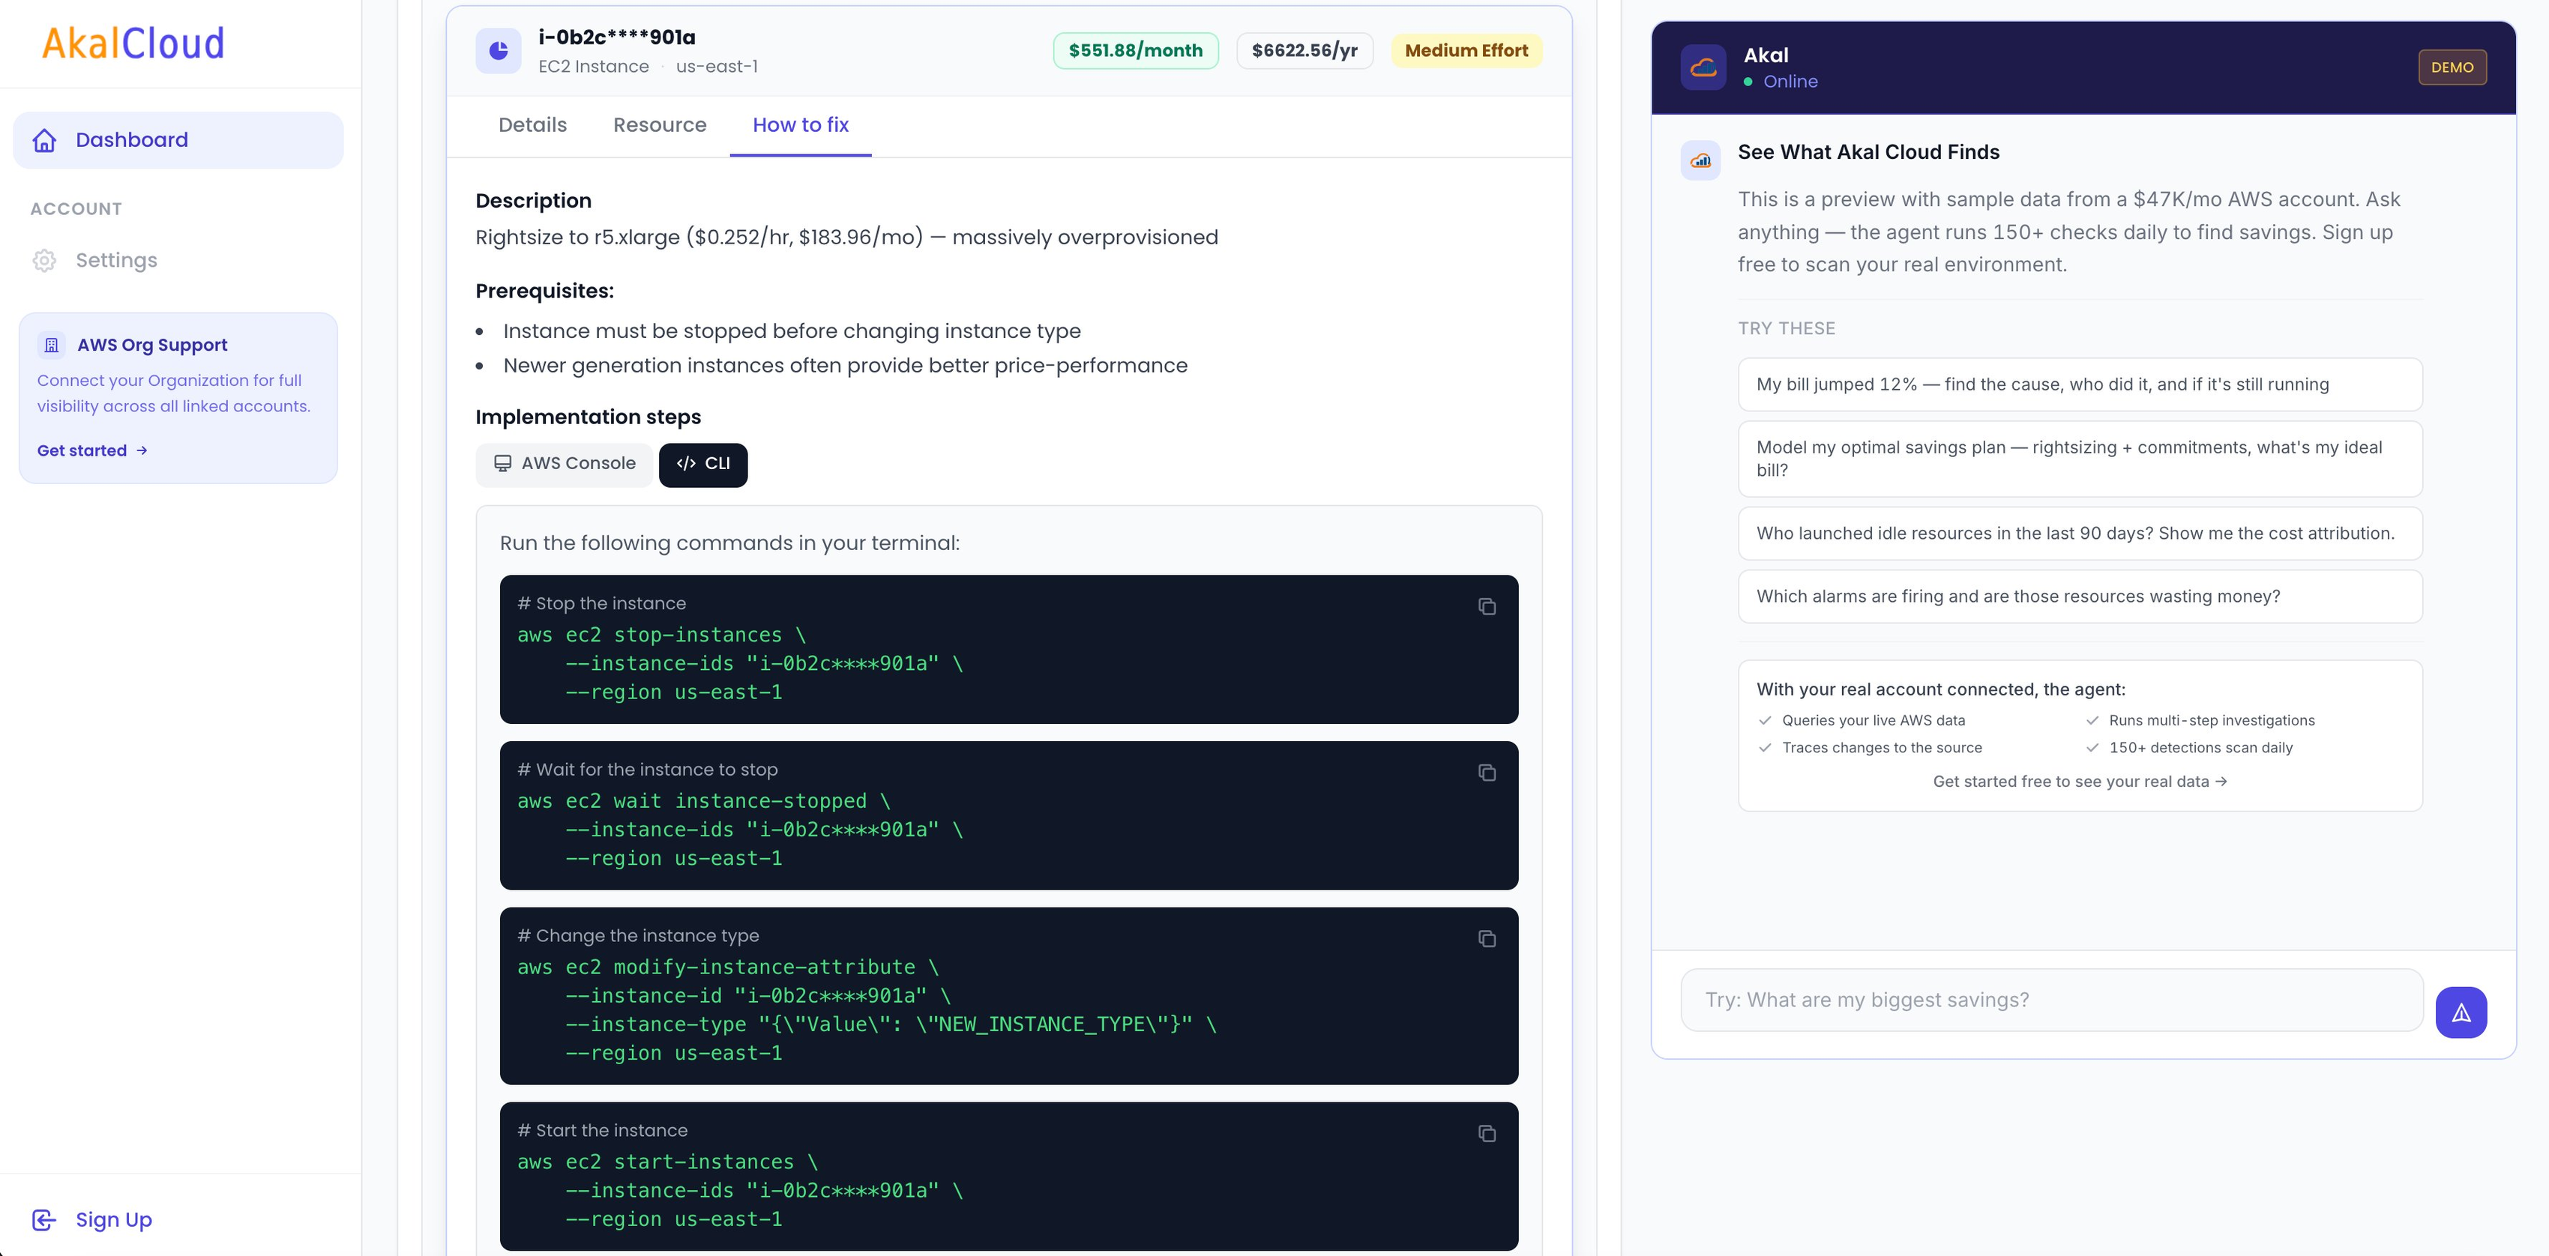The height and width of the screenshot is (1256, 2549).
Task: Click the Akal cloud avatar icon
Action: pyautogui.click(x=1703, y=67)
